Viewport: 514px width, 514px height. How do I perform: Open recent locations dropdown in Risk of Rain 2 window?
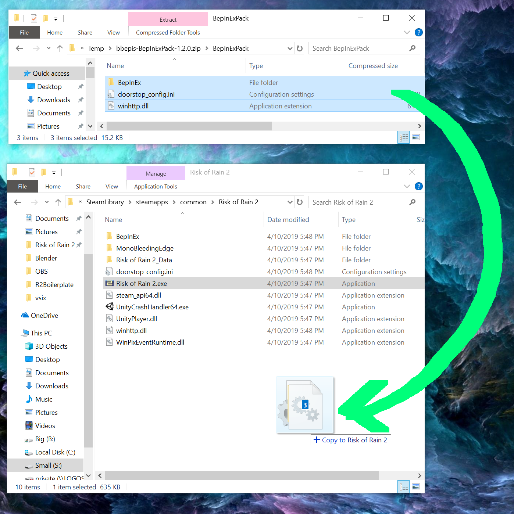point(47,202)
